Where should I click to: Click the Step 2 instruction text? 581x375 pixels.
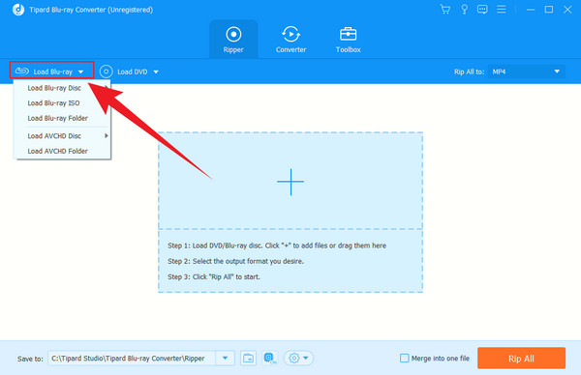(235, 261)
